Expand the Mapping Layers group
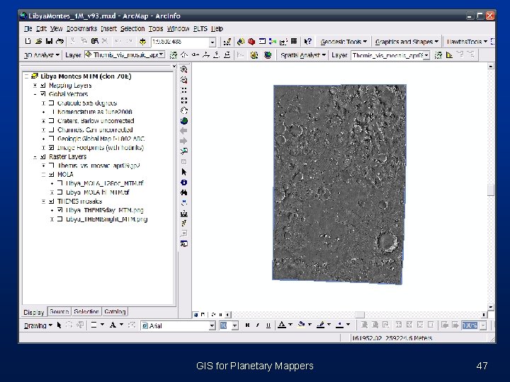 [35, 86]
